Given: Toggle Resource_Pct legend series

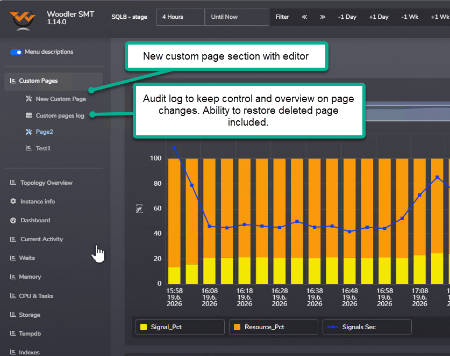Looking at the screenshot, I should (274, 327).
